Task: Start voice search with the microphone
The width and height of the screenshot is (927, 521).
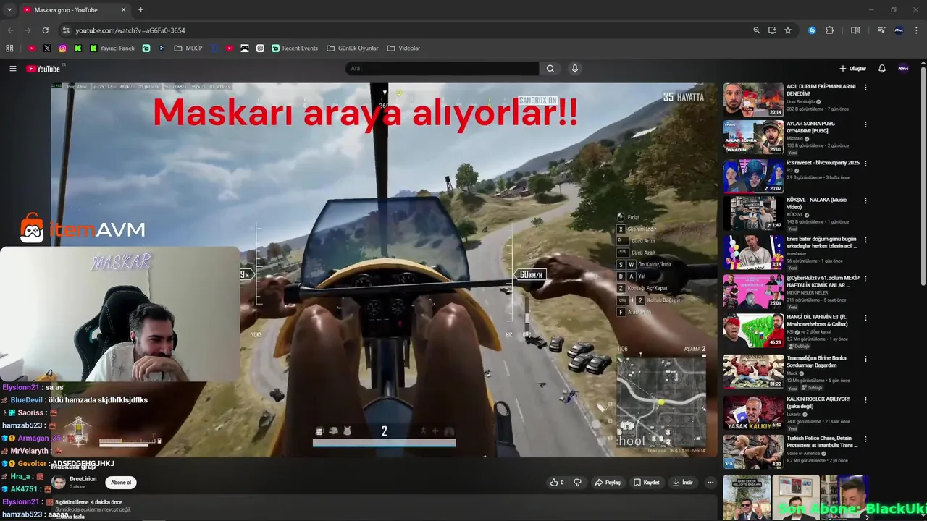Action: pos(575,69)
